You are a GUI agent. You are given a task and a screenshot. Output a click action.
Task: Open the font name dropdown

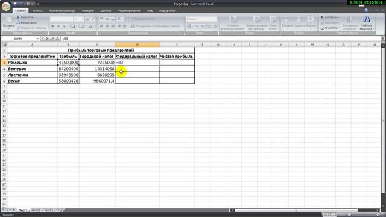(x=72, y=19)
